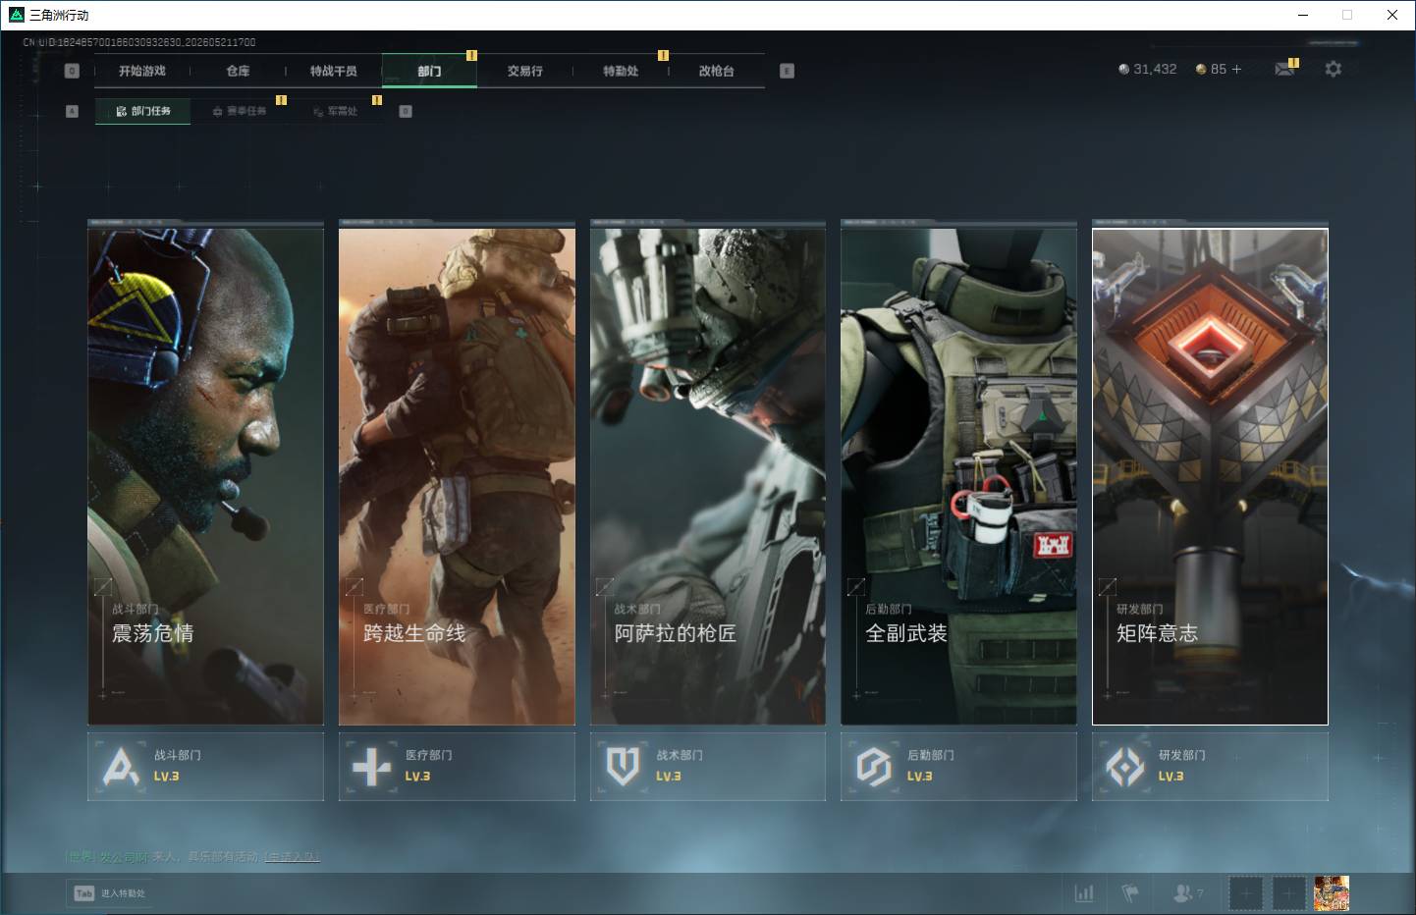The image size is (1416, 915).
Task: Open the mail envelope icon
Action: (1284, 69)
